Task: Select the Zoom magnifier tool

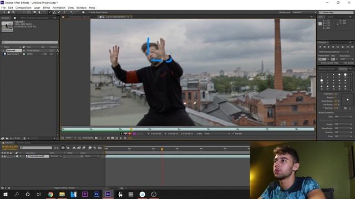Action: point(13,12)
